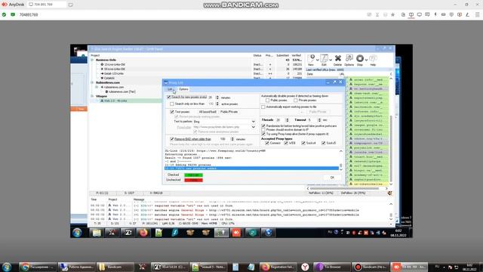The width and height of the screenshot is (483, 272).
Task: Select the Web 2.0 project row
Action: [x=125, y=100]
